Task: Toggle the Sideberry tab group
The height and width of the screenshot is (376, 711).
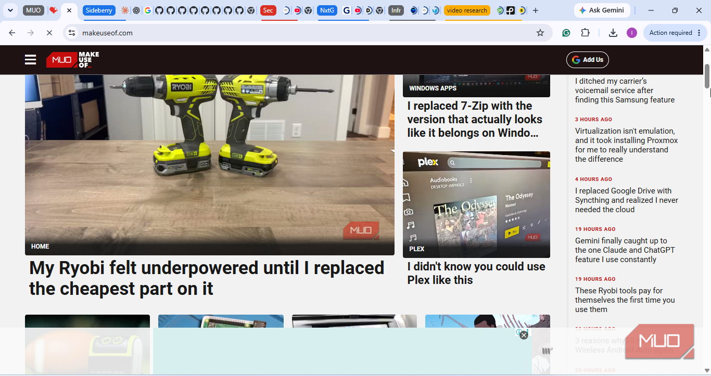Action: (99, 10)
